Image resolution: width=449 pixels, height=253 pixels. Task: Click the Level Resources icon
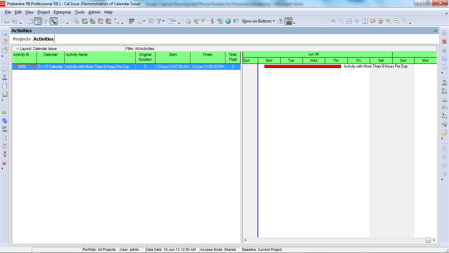coord(196,21)
